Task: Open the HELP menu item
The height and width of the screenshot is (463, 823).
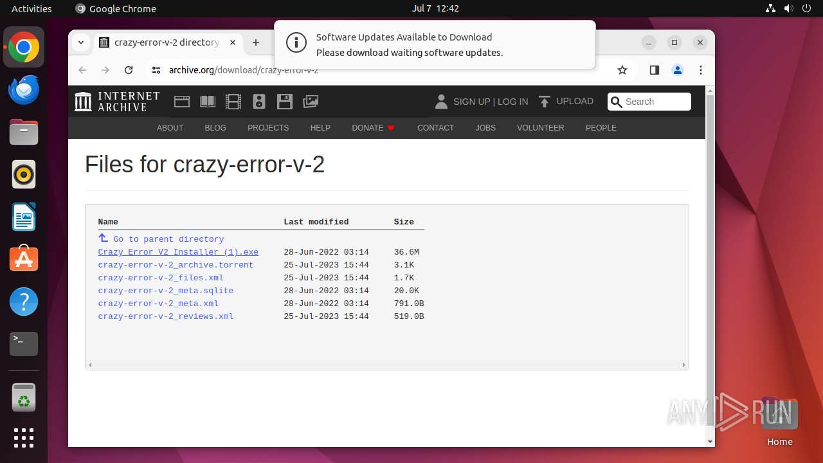Action: coord(320,128)
